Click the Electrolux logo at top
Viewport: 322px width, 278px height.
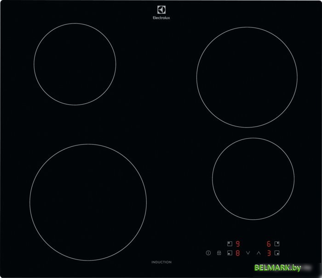(x=161, y=11)
